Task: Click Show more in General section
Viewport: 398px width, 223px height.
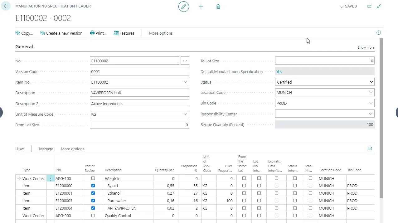Action: (x=366, y=47)
